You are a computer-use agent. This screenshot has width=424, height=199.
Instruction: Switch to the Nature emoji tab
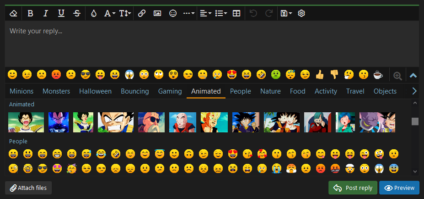(270, 91)
